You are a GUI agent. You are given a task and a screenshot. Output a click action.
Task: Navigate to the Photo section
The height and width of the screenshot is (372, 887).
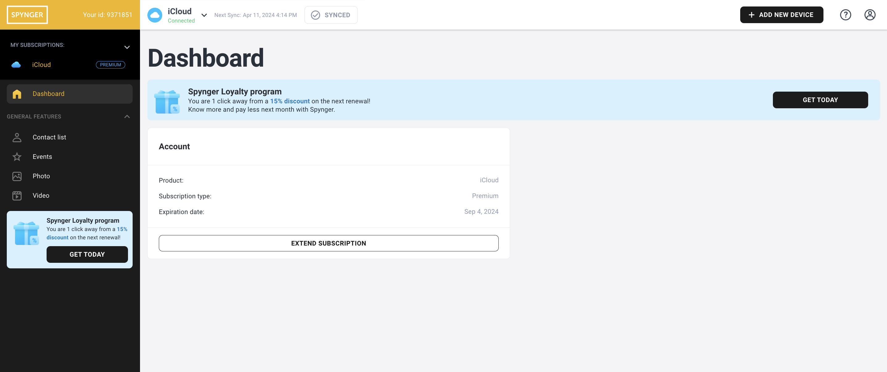tap(41, 176)
